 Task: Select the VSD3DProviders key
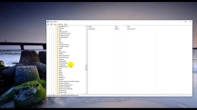(63, 67)
